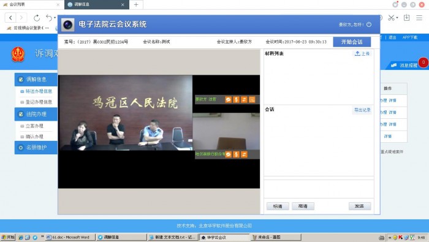Expand the 法院办理 sidebar section

coord(36,114)
